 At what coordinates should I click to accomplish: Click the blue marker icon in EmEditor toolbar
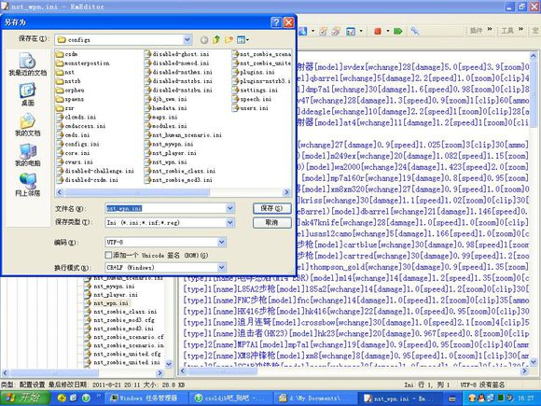(302, 31)
